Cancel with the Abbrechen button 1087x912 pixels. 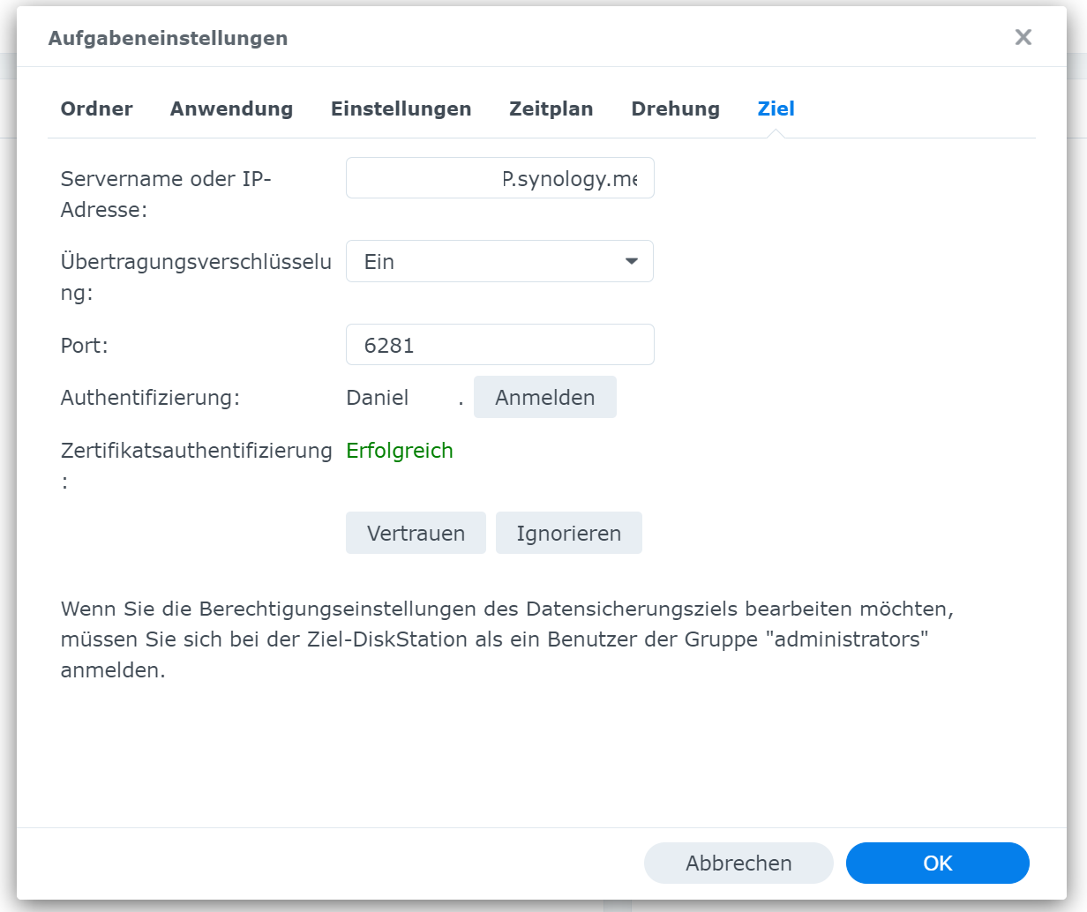click(x=738, y=863)
